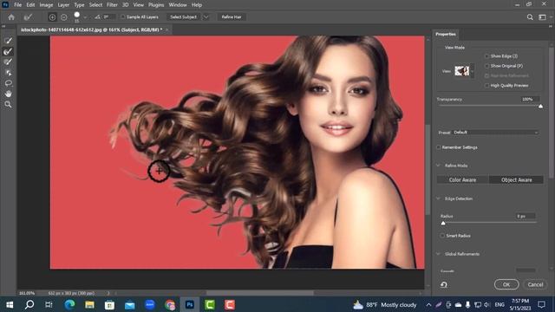Click the Transparency 100% value field

tap(530, 100)
